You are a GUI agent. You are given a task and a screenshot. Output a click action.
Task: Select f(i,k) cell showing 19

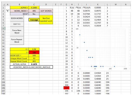(72, 14)
